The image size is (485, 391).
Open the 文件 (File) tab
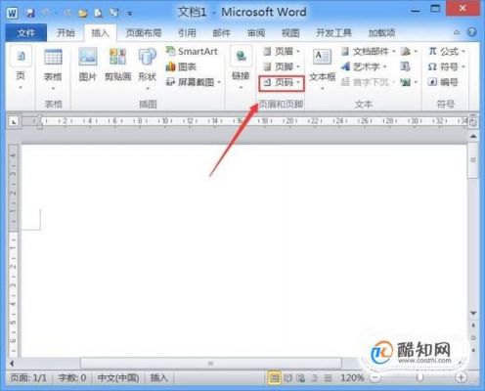26,33
